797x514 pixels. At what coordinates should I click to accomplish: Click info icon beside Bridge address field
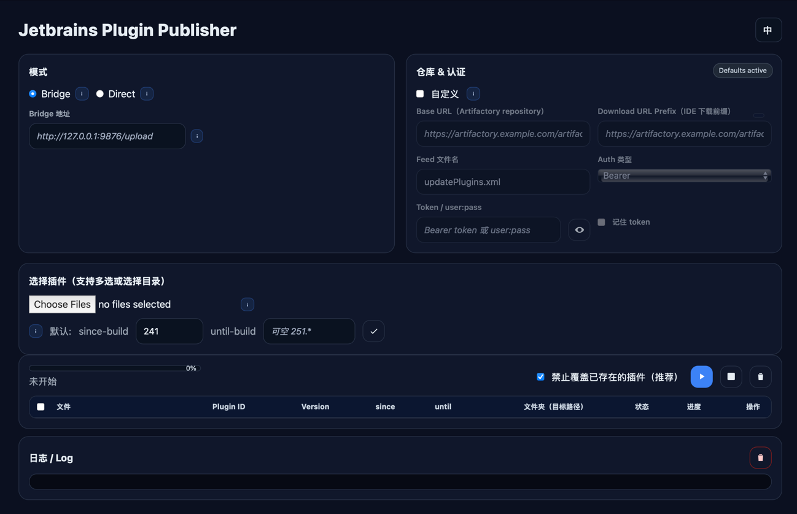[197, 136]
